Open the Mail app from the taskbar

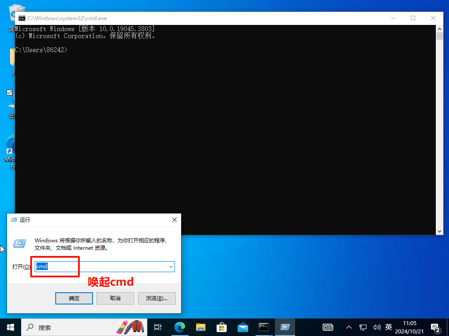coord(242,327)
